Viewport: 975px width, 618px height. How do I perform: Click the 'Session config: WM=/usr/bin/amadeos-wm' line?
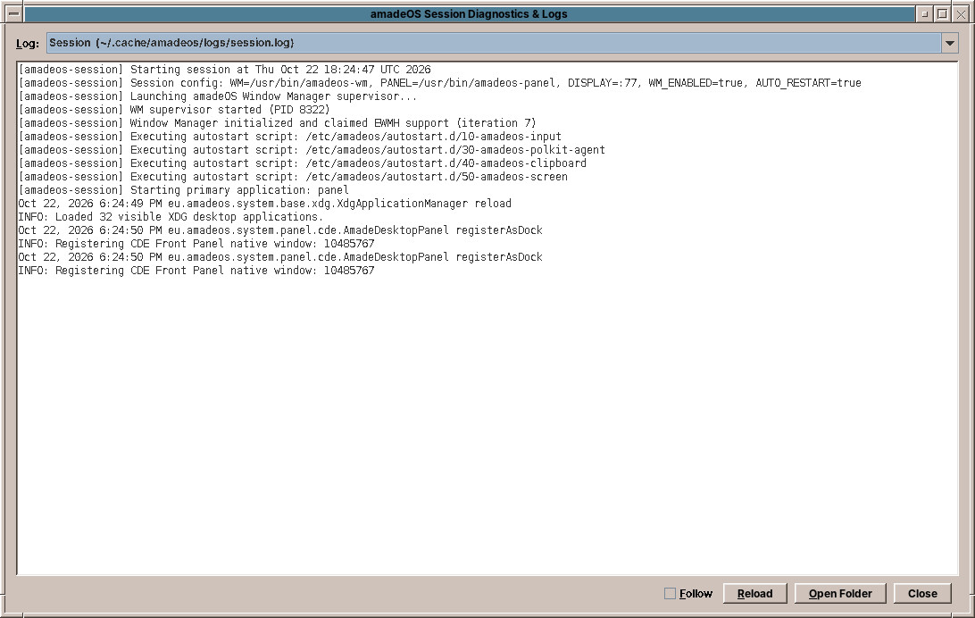point(439,83)
